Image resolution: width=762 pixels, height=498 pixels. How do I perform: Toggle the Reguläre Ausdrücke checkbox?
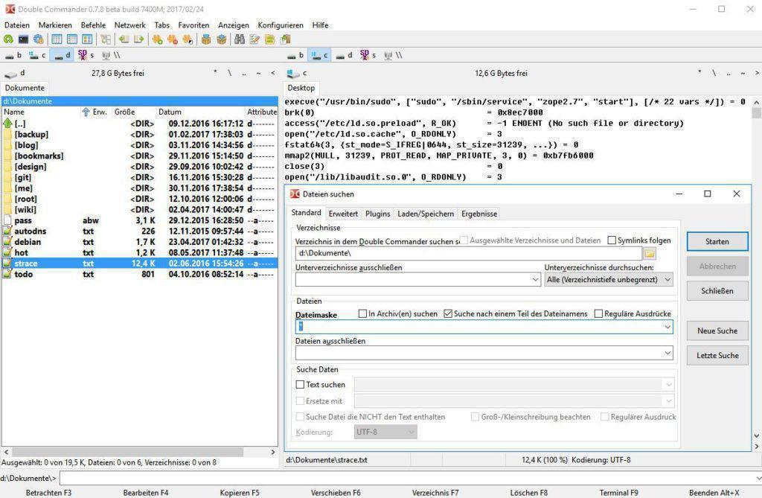tap(598, 314)
